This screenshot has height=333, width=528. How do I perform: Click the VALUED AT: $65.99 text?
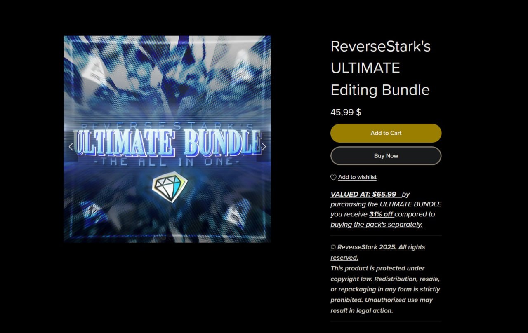tap(363, 194)
